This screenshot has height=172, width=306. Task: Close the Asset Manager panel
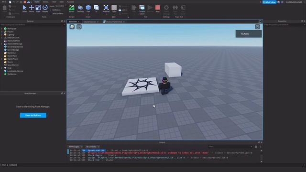pyautogui.click(x=65, y=94)
